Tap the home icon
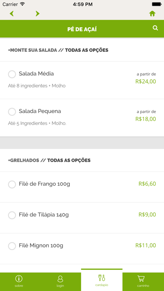The width and height of the screenshot is (164, 291). (x=152, y=14)
